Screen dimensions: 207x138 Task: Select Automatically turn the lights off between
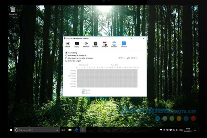click(66, 58)
